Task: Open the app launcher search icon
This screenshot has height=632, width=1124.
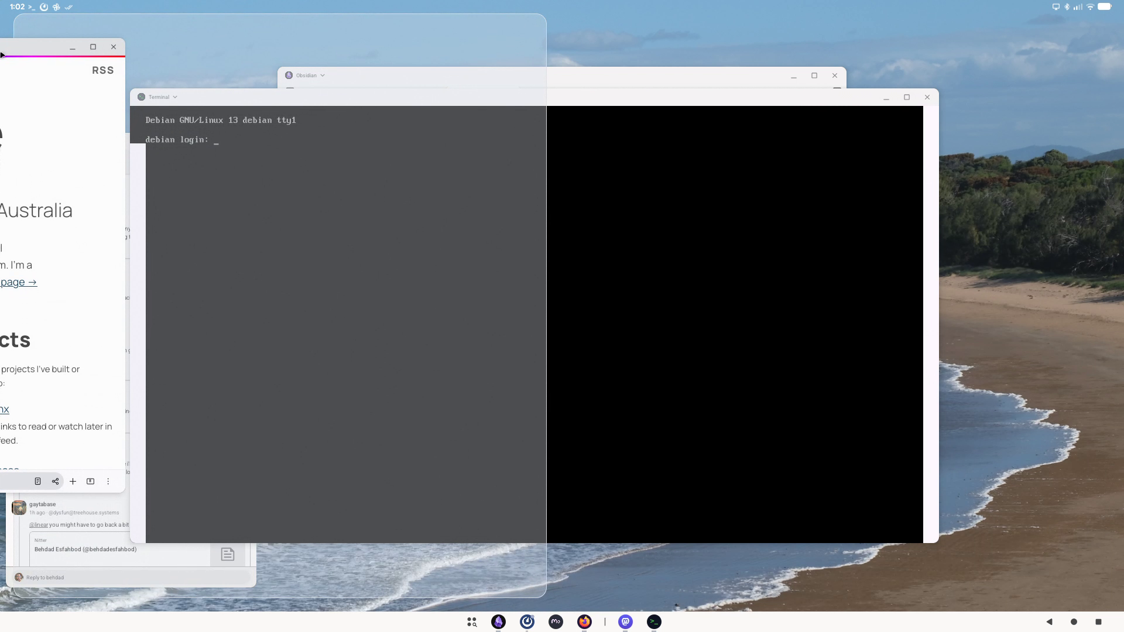Action: (x=472, y=621)
